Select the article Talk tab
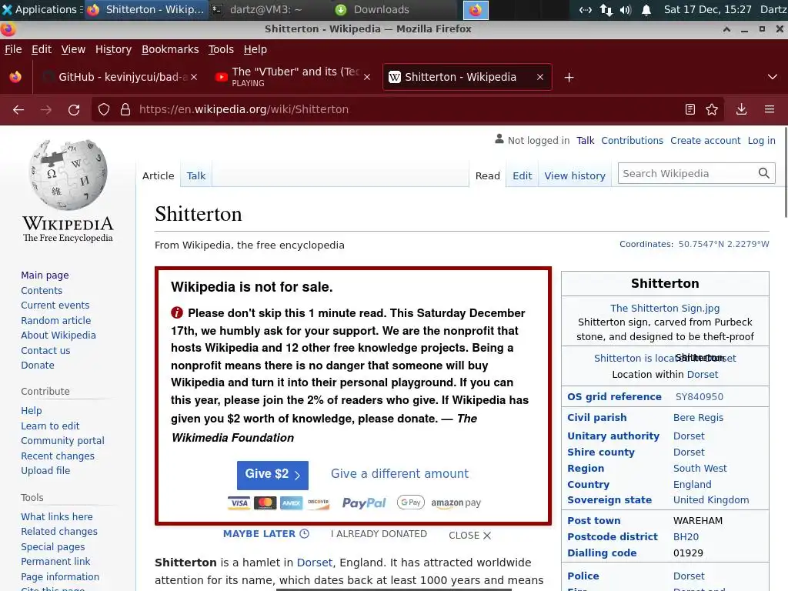The height and width of the screenshot is (591, 788). click(x=196, y=176)
